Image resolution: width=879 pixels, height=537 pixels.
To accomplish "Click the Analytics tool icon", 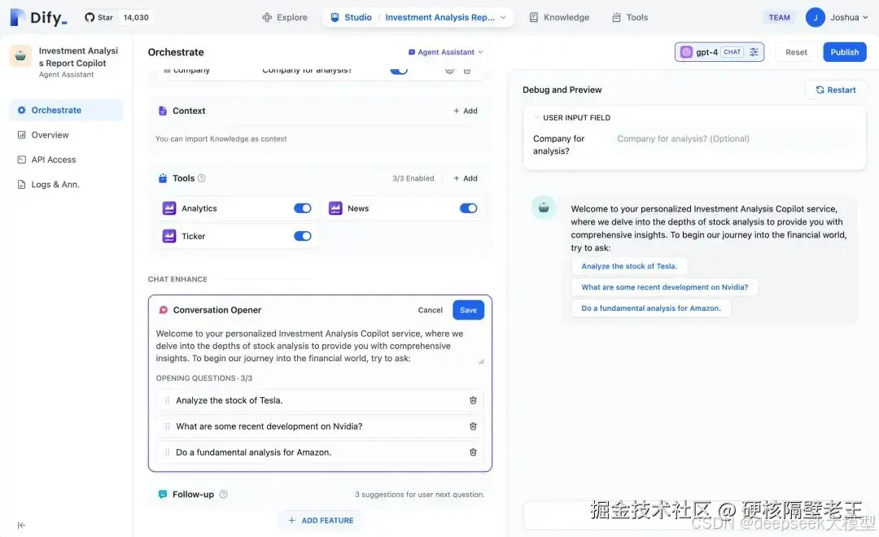I will [168, 207].
